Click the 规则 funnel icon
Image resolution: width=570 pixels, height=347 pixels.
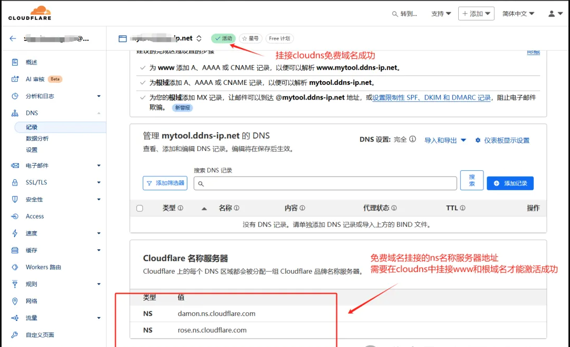point(15,284)
